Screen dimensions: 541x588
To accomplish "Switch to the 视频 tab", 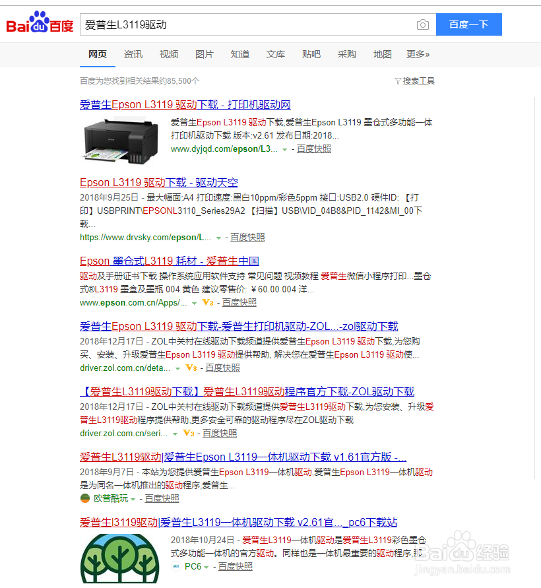I will [x=169, y=54].
